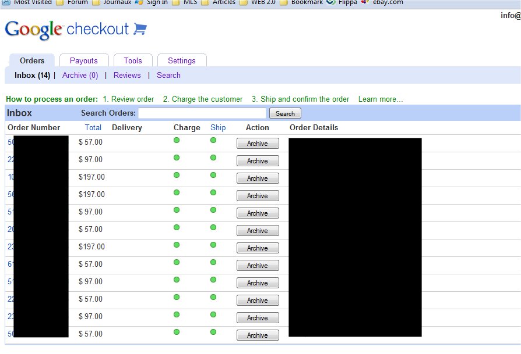Open order number starting with 20
Viewport: 521px width, 354px height.
11,229
